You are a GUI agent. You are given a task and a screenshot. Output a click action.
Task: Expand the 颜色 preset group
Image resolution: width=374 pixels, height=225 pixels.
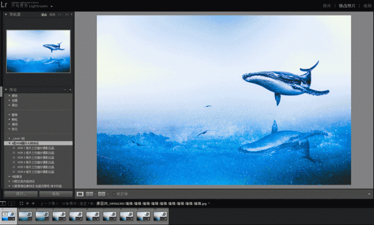(x=10, y=96)
